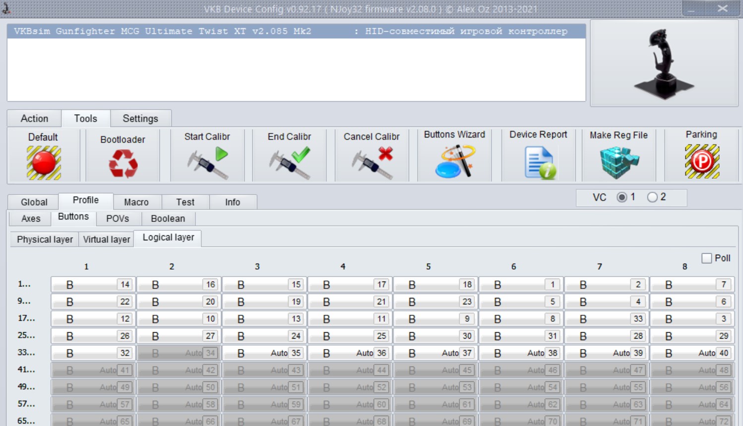Switch to the Virtual layer tab
743x426 pixels.
pyautogui.click(x=107, y=239)
